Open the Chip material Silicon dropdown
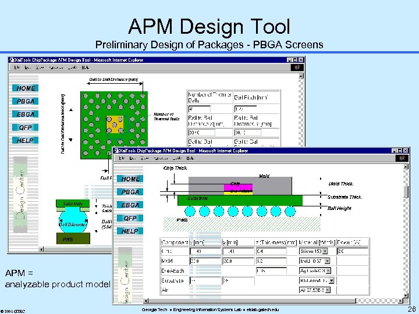This screenshot has height=314, width=419. 325,251
